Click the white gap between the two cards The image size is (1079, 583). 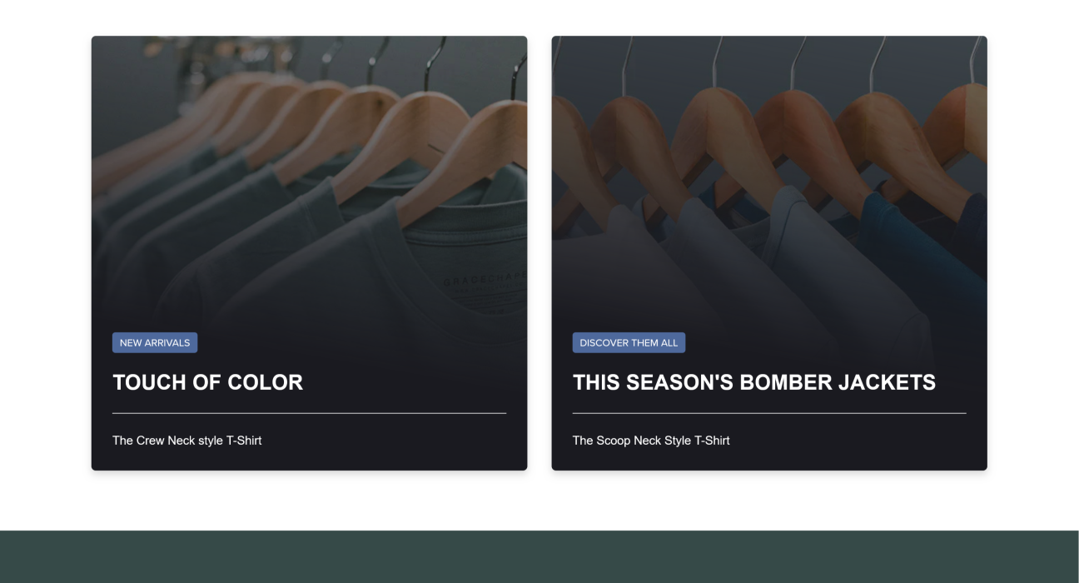click(539, 250)
